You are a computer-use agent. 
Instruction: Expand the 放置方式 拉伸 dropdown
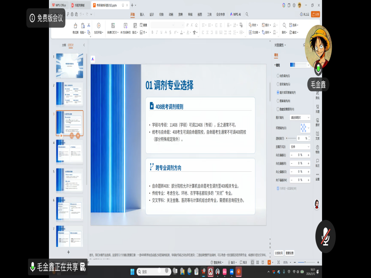click(300, 147)
